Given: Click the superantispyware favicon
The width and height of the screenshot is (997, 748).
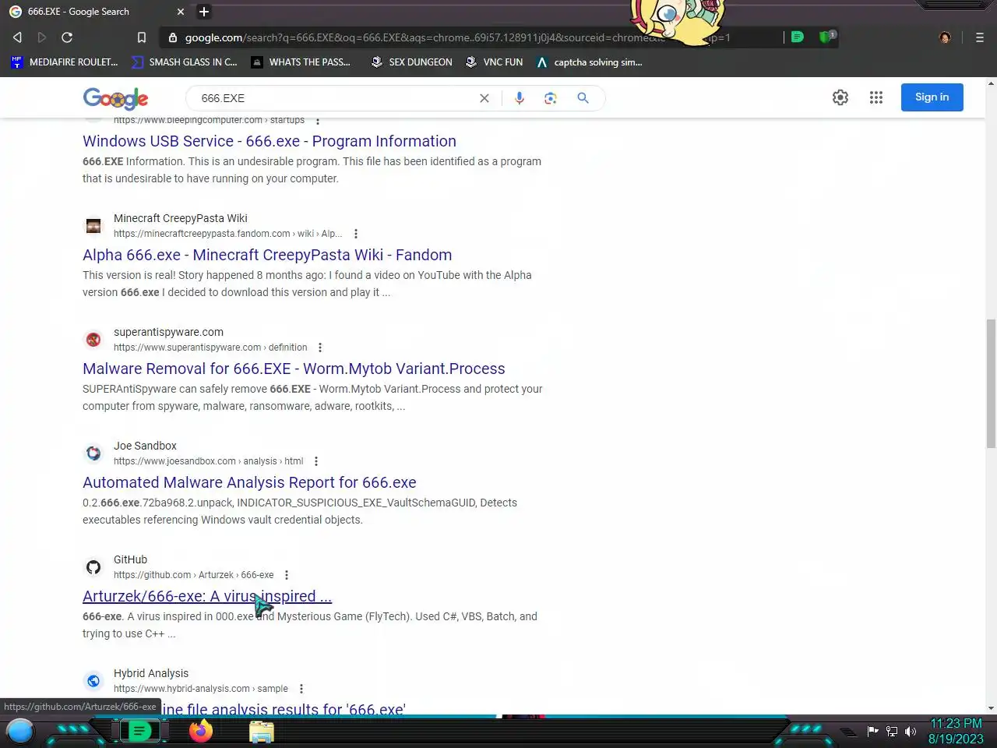Looking at the screenshot, I should (93, 340).
